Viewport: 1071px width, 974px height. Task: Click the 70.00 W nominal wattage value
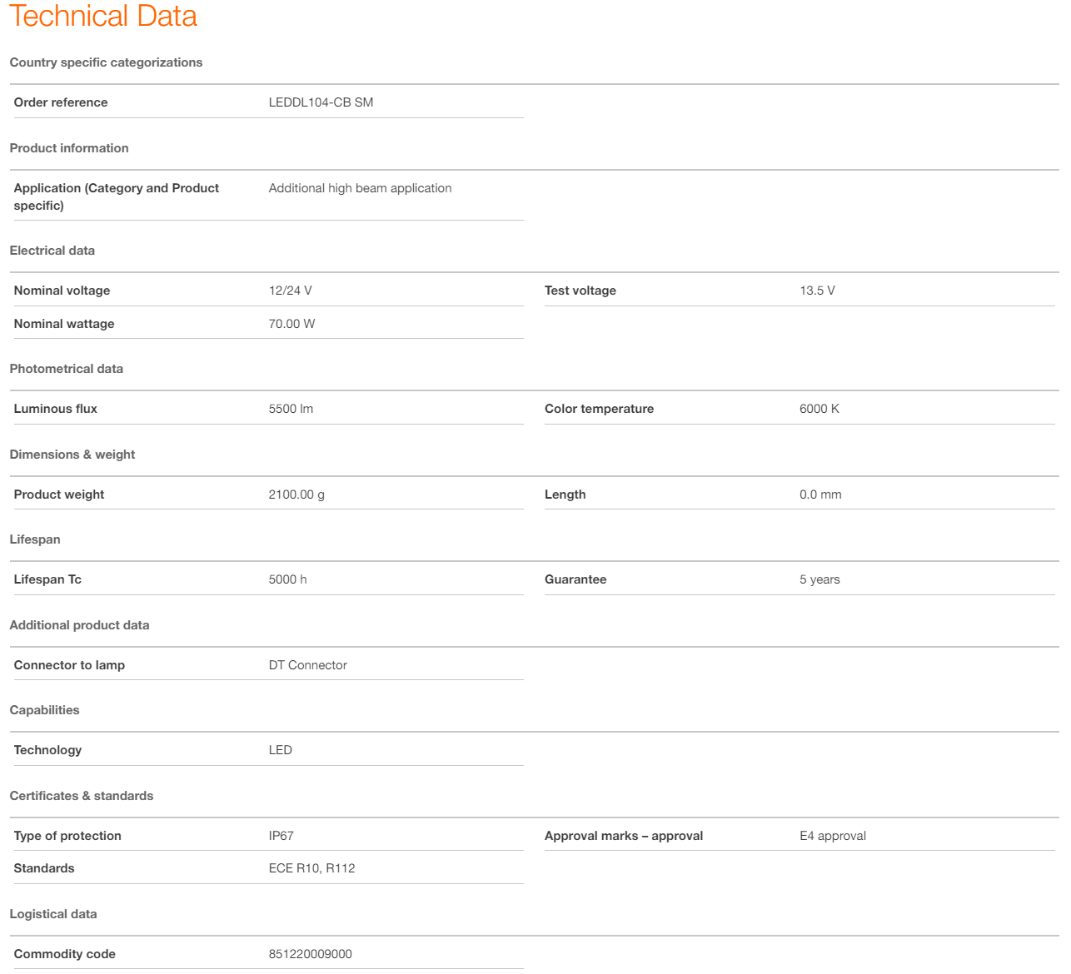[291, 324]
